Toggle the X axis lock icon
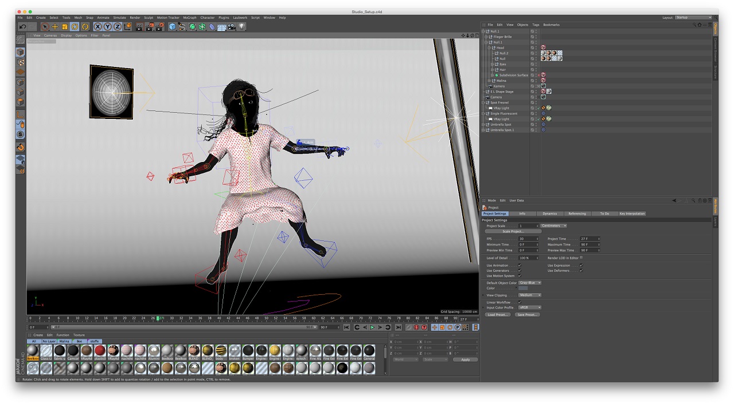The height and width of the screenshot is (404, 734). [98, 26]
